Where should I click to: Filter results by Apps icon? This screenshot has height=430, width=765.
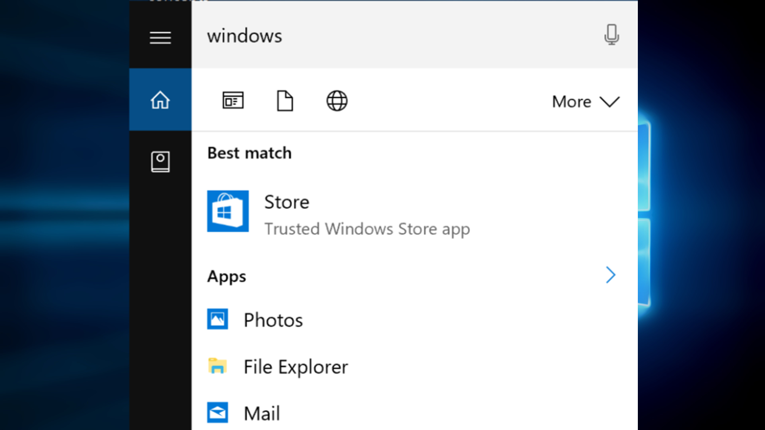(233, 101)
